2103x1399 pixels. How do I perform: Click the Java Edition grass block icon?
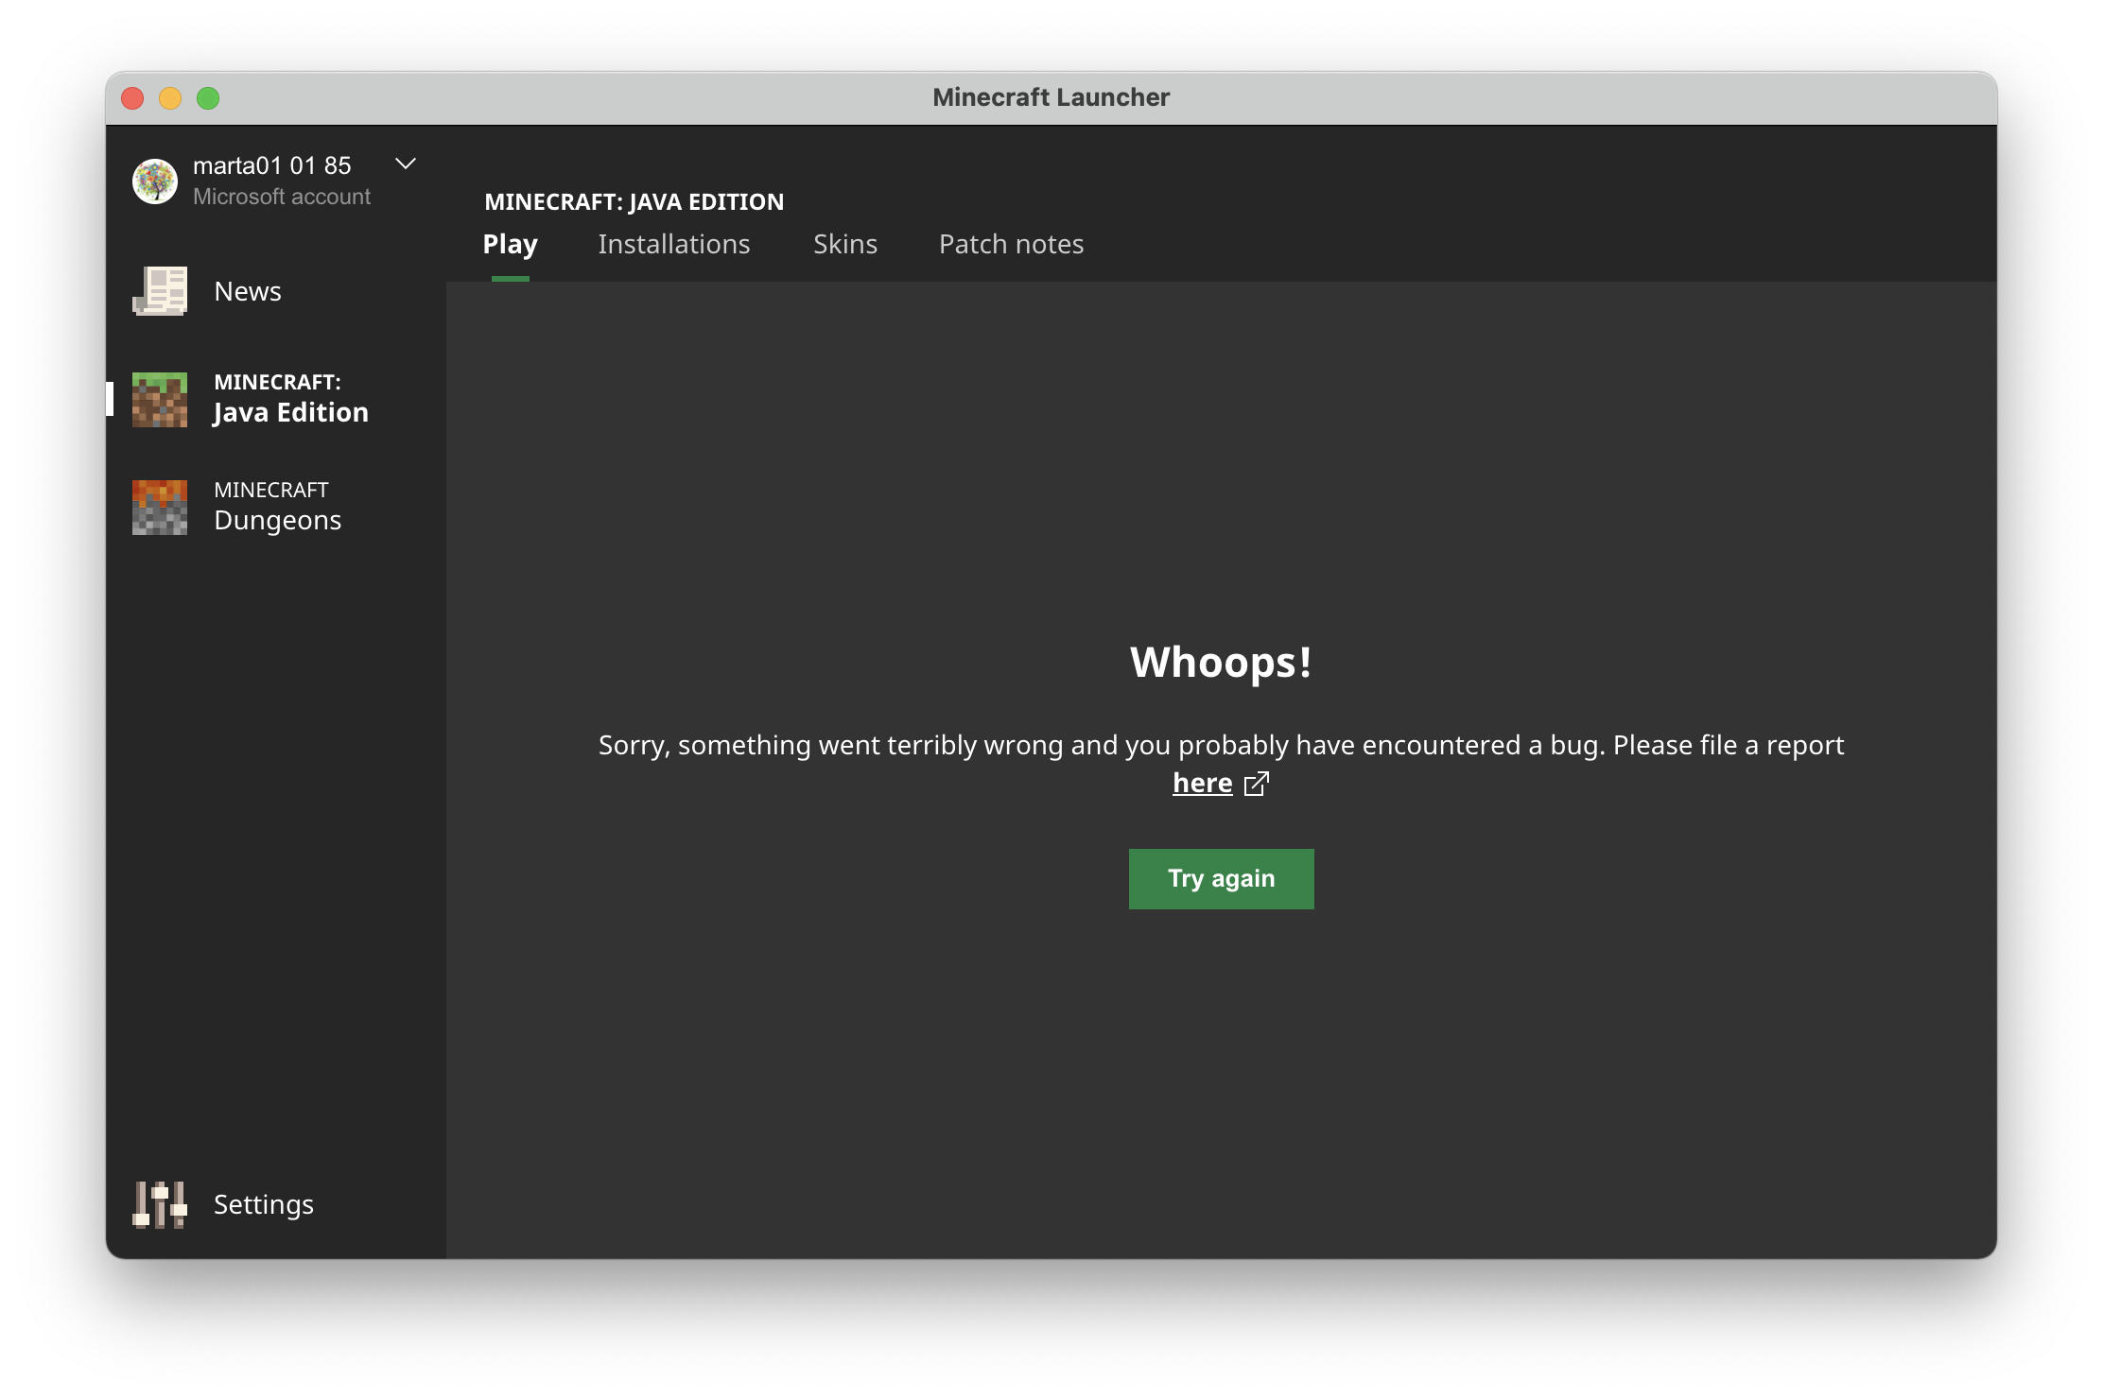[159, 399]
